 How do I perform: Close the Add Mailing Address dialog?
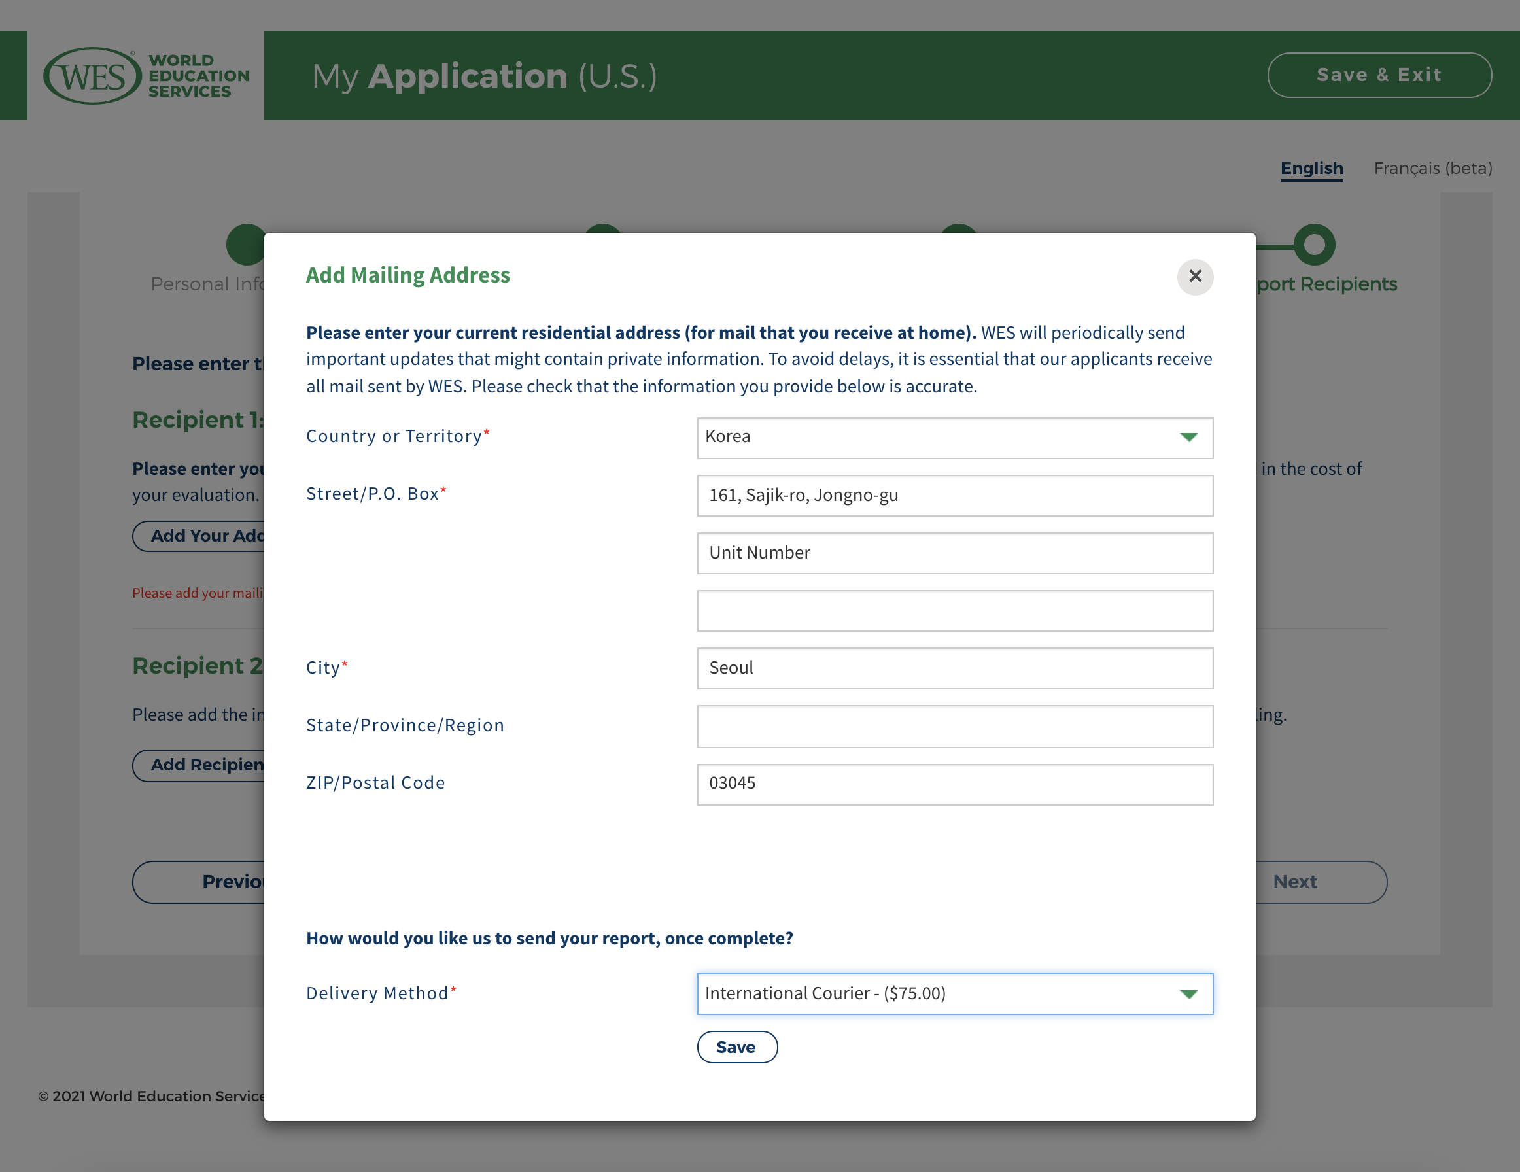pyautogui.click(x=1194, y=276)
